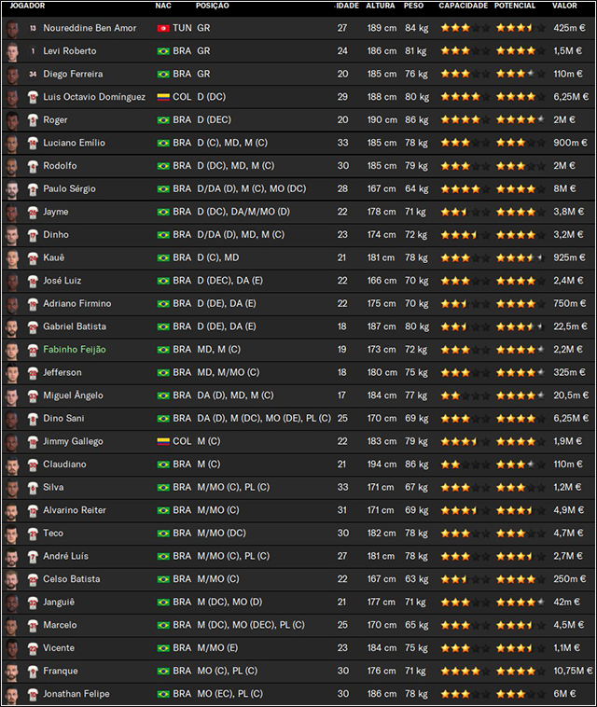This screenshot has height=707, width=597.
Task: Open player profile for Luciano Emílio
Action: 74,143
